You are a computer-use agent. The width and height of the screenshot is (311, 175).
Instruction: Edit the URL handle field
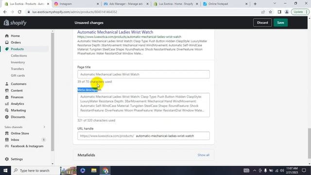coord(144,136)
